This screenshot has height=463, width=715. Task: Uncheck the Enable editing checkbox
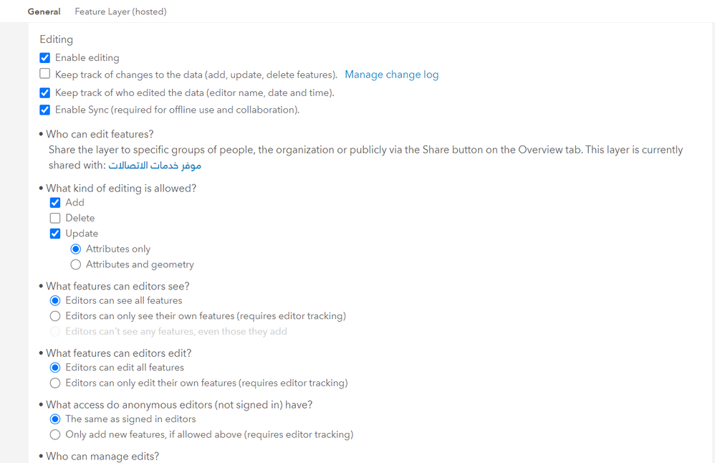point(45,58)
